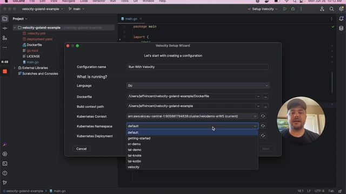Open the Notifications bell
This screenshot has width=346, height=194.
point(341,19)
